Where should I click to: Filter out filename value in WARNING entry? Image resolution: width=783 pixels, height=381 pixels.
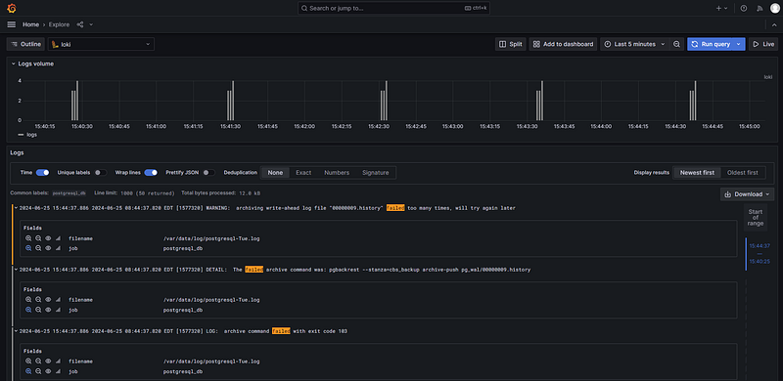38,238
